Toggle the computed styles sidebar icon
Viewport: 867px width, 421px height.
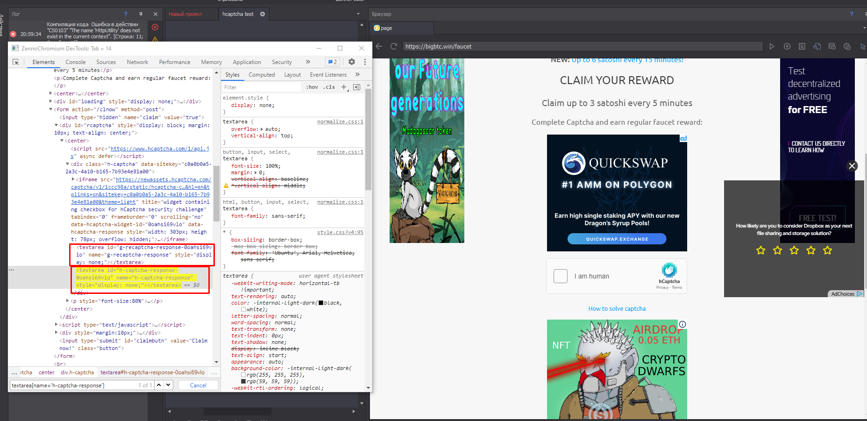coord(357,87)
